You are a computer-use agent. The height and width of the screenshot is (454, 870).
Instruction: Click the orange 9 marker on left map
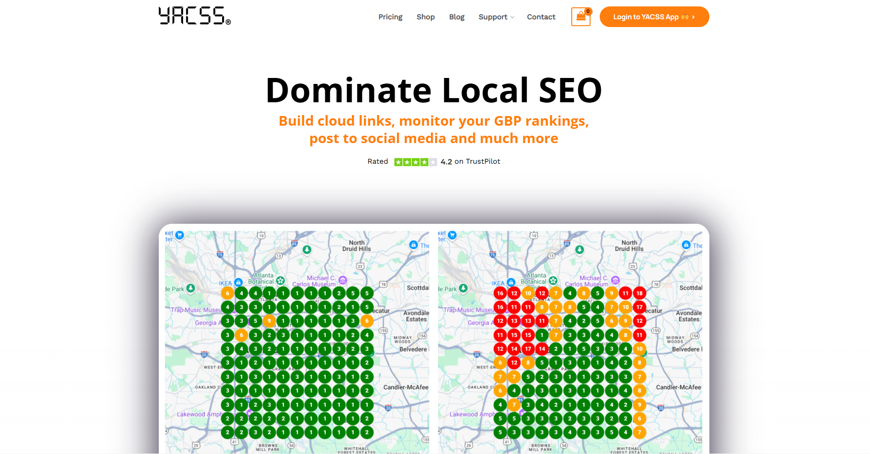pyautogui.click(x=269, y=321)
